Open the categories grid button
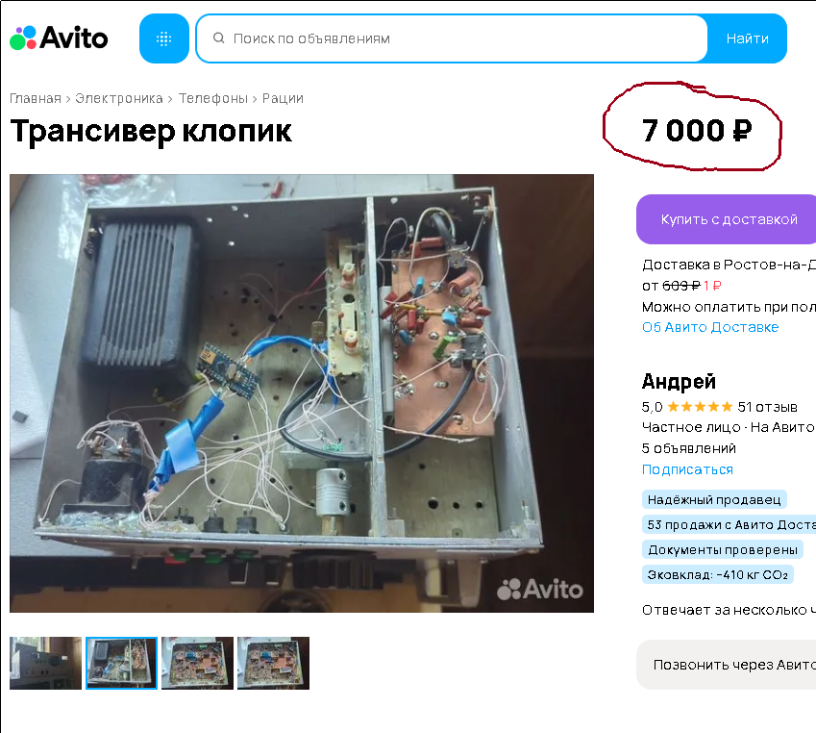 click(164, 38)
